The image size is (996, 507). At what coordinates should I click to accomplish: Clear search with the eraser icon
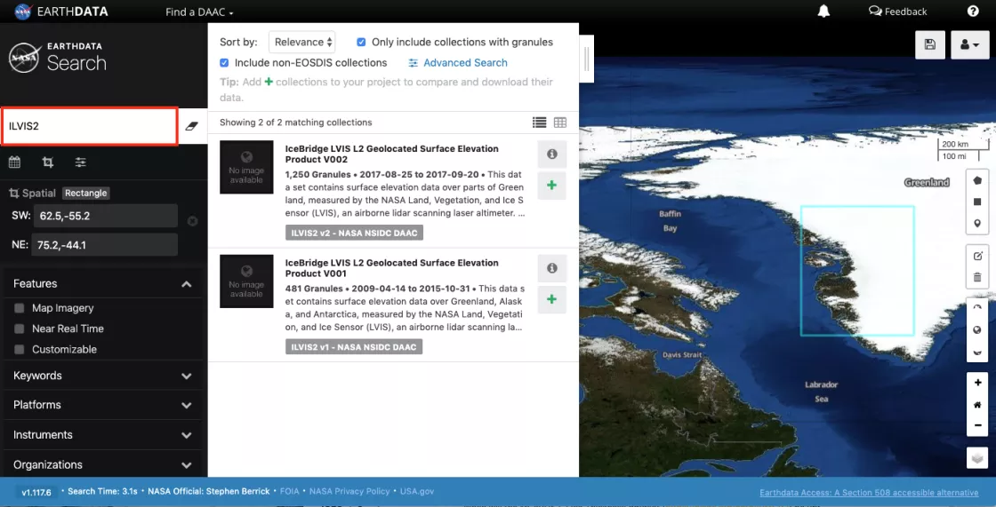pyautogui.click(x=192, y=126)
